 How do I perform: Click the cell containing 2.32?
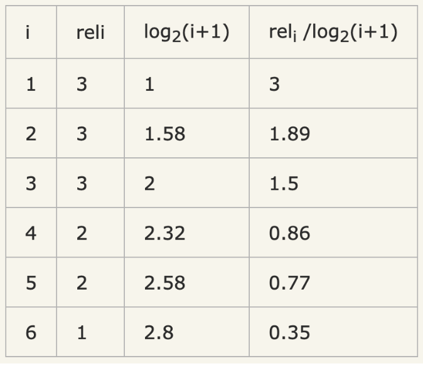(164, 233)
